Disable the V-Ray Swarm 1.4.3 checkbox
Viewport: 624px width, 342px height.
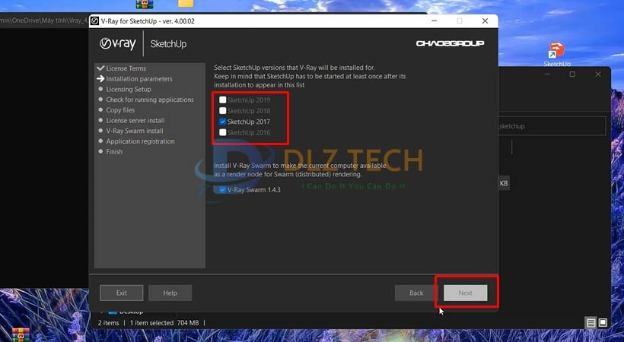[x=222, y=190]
